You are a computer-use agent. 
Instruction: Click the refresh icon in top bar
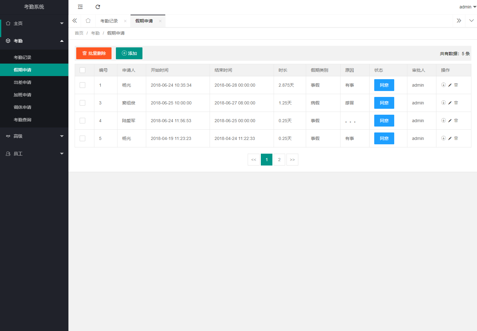click(x=98, y=7)
